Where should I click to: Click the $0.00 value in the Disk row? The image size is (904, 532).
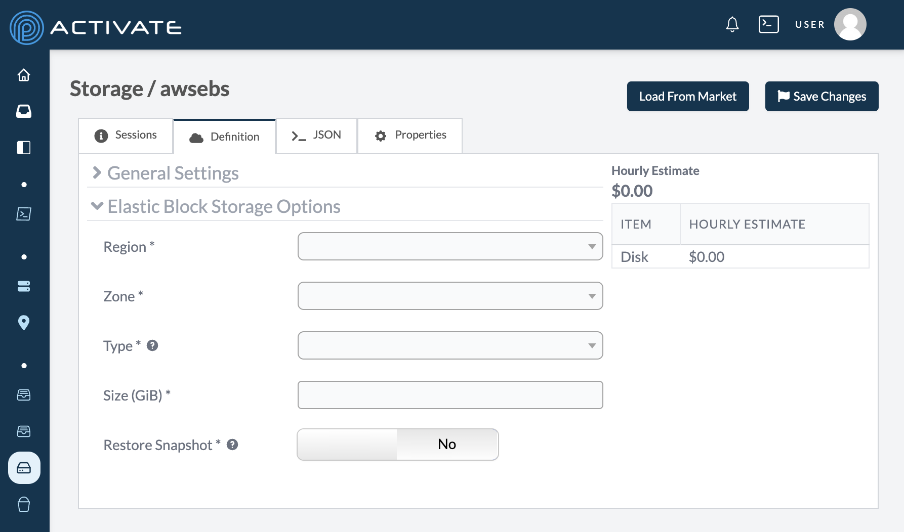coord(707,257)
